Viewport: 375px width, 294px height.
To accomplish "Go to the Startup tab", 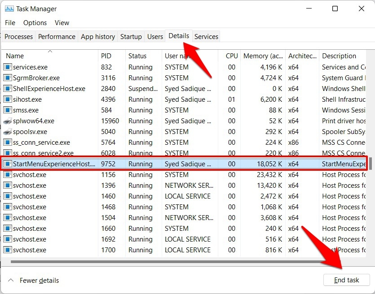I will [131, 36].
